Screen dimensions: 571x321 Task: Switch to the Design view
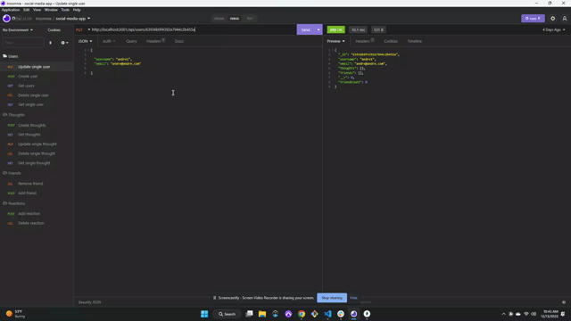click(219, 18)
